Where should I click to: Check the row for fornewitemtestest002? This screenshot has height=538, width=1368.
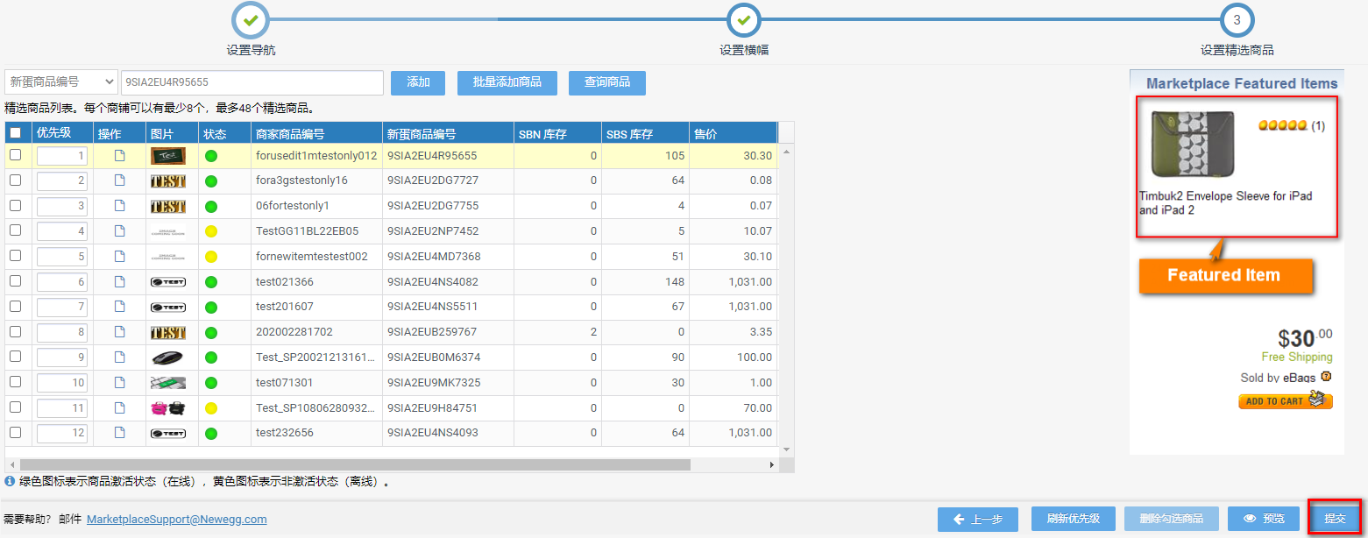click(x=15, y=257)
